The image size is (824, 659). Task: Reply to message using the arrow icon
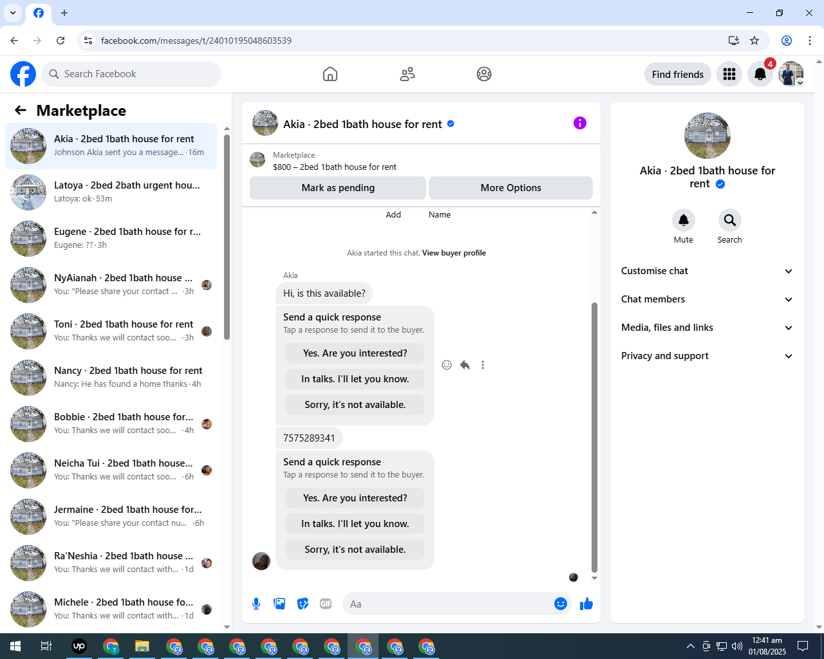pos(465,365)
